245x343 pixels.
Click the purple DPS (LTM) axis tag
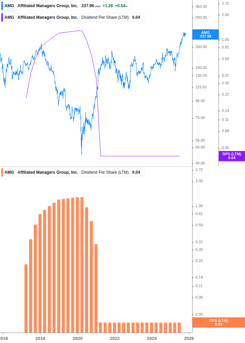click(x=232, y=156)
